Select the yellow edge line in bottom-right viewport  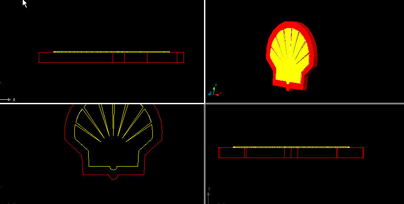point(291,147)
